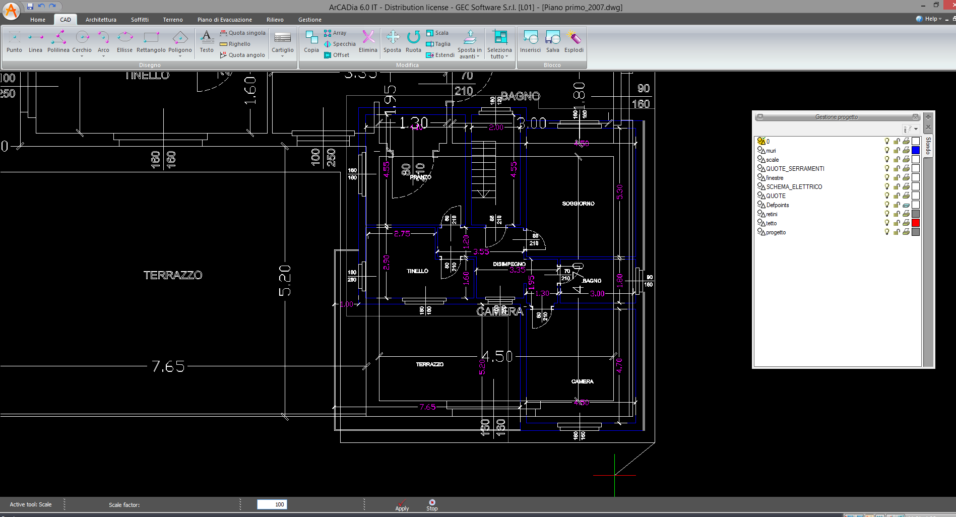Click the quick-access Save icon

(30, 6)
